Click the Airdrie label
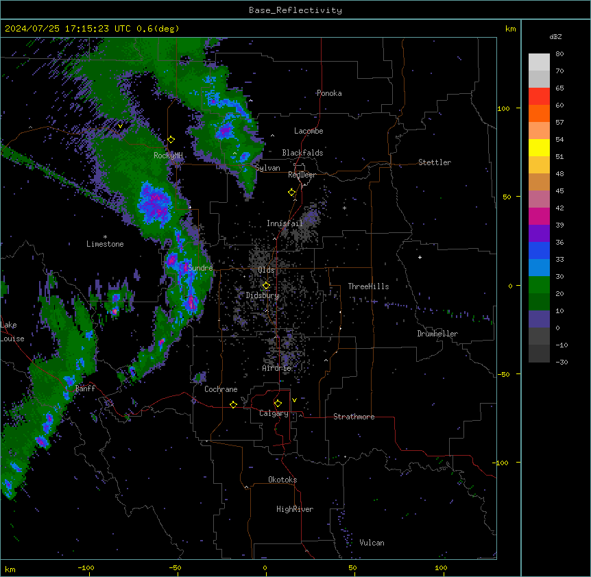Screen dimensions: 591x577 [x=277, y=368]
